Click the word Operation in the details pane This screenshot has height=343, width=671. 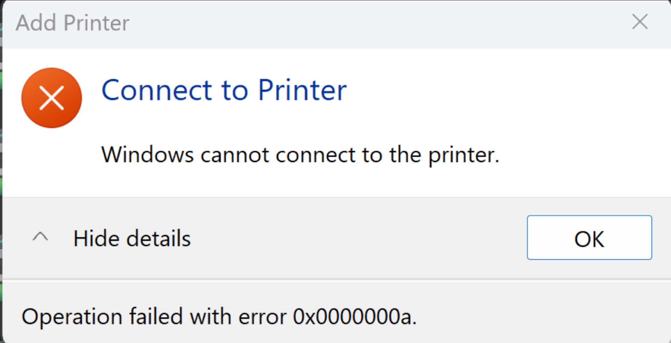[72, 317]
